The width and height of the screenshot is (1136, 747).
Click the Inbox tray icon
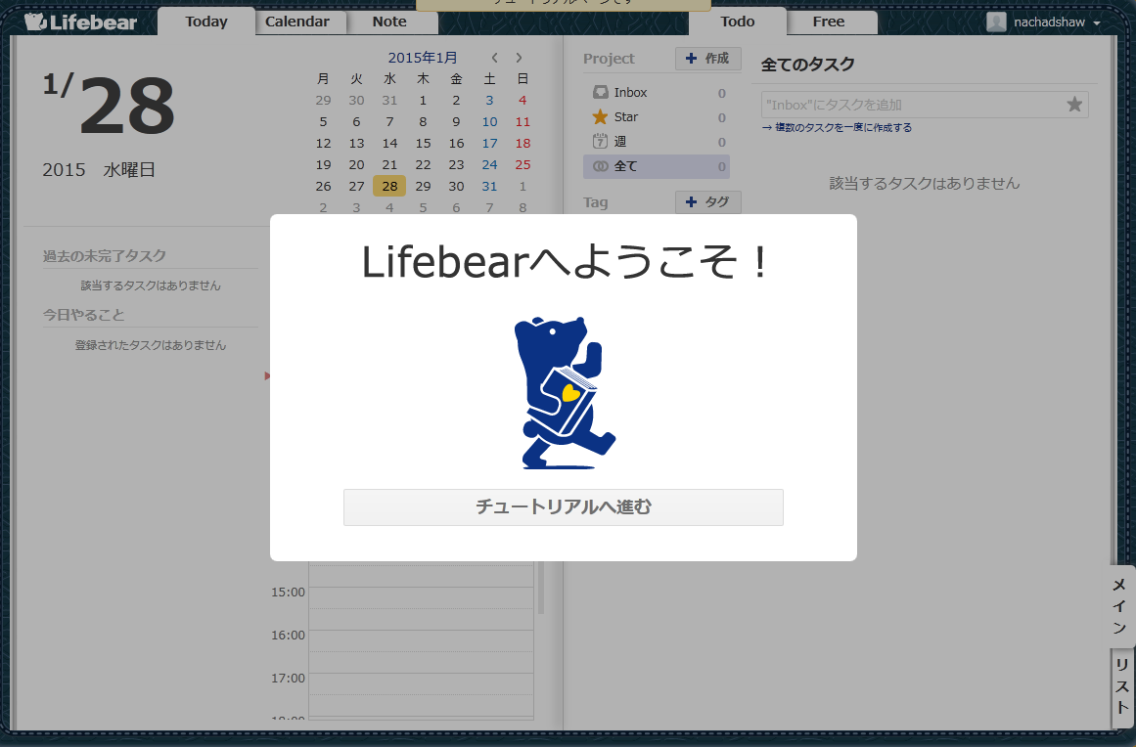(x=600, y=93)
